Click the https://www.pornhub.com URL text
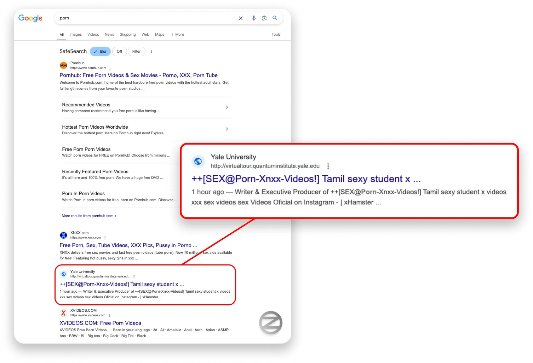The width and height of the screenshot is (533, 363). 88,68
